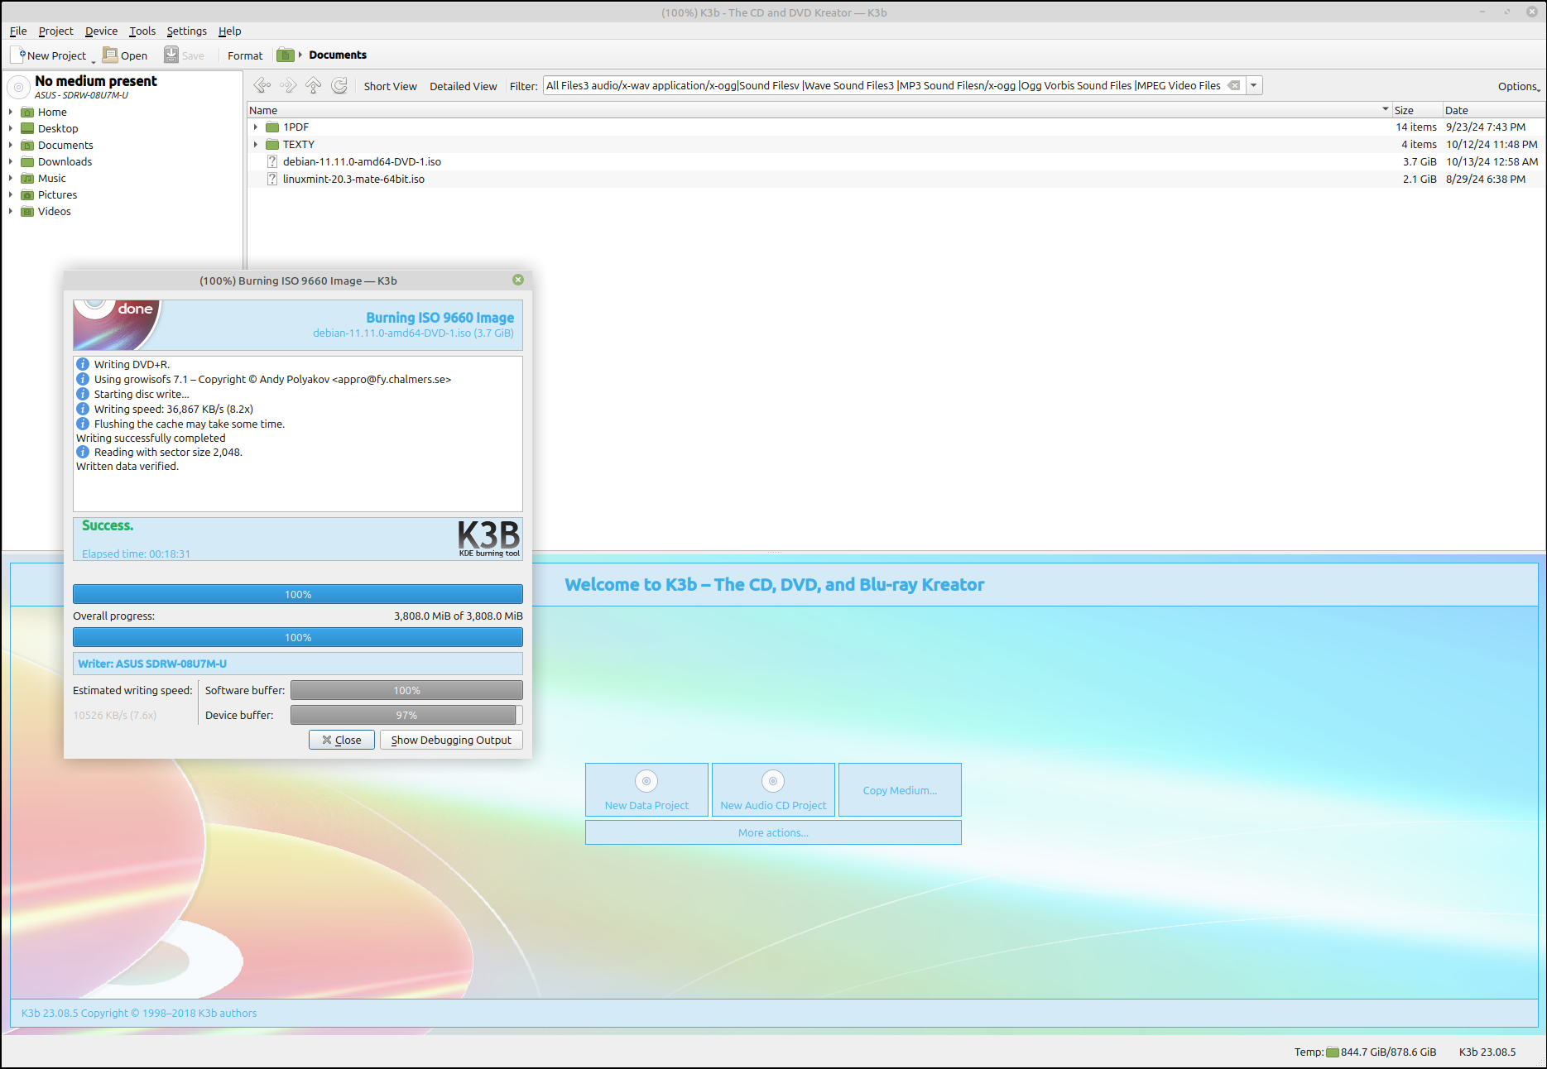Open the Filter dropdown arrow
Viewport: 1547px width, 1069px height.
click(1254, 86)
